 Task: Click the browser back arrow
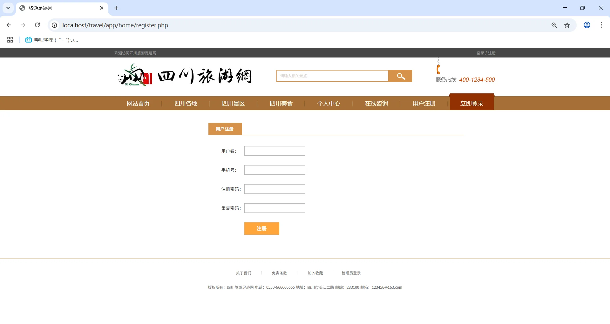(9, 25)
